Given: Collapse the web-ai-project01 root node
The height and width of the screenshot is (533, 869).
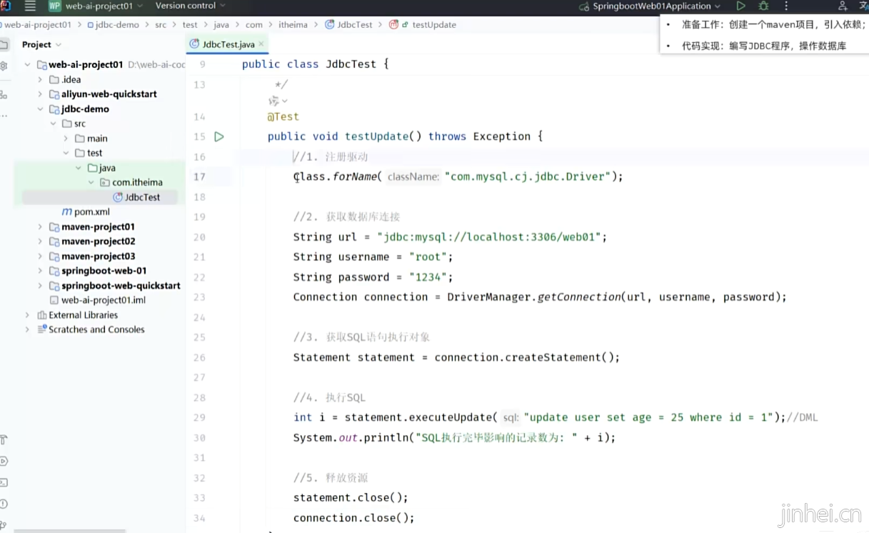Looking at the screenshot, I should (x=27, y=64).
